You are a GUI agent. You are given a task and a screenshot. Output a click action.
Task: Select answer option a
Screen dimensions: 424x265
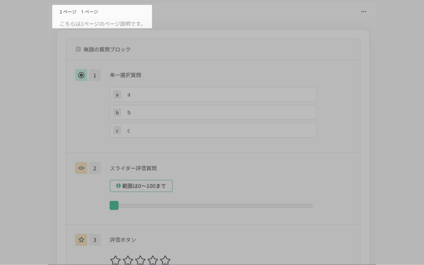(213, 95)
